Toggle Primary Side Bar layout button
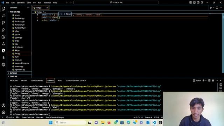224x126 pixels. 190,2
